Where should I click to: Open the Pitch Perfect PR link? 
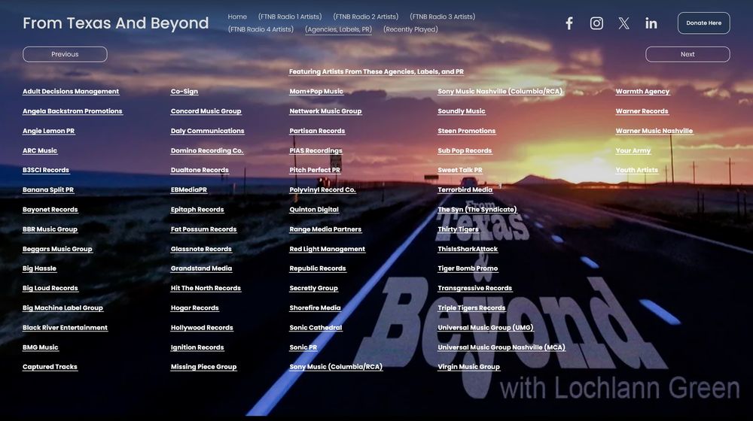click(x=315, y=170)
